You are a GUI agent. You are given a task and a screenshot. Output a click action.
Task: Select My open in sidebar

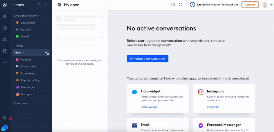pyautogui.click(x=24, y=30)
